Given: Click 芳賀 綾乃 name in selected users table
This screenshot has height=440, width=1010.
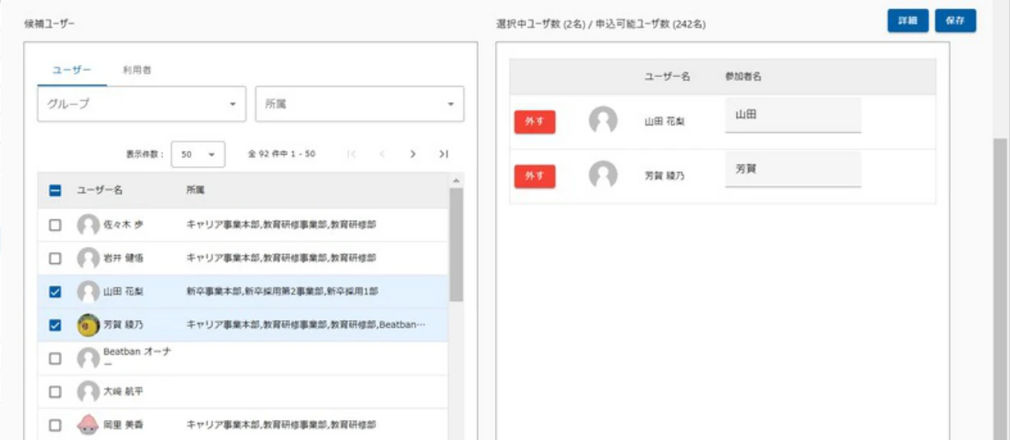Looking at the screenshot, I should coord(664,176).
